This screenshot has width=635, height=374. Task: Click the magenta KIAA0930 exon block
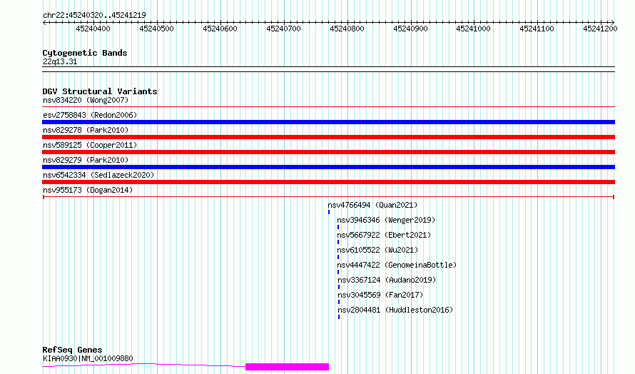coord(287,367)
